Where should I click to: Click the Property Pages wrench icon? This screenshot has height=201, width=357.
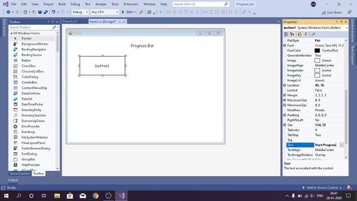[313, 34]
